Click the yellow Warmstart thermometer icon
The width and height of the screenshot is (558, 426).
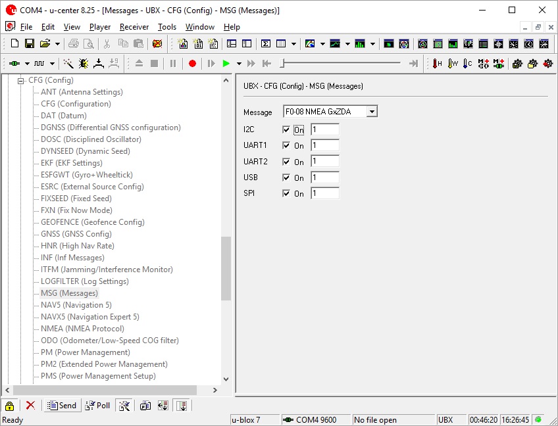click(x=452, y=63)
